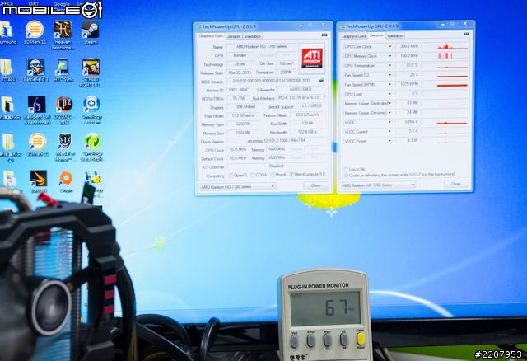Open Validation tab in the left GPU-Z window
The width and height of the screenshot is (527, 361).
253,36
